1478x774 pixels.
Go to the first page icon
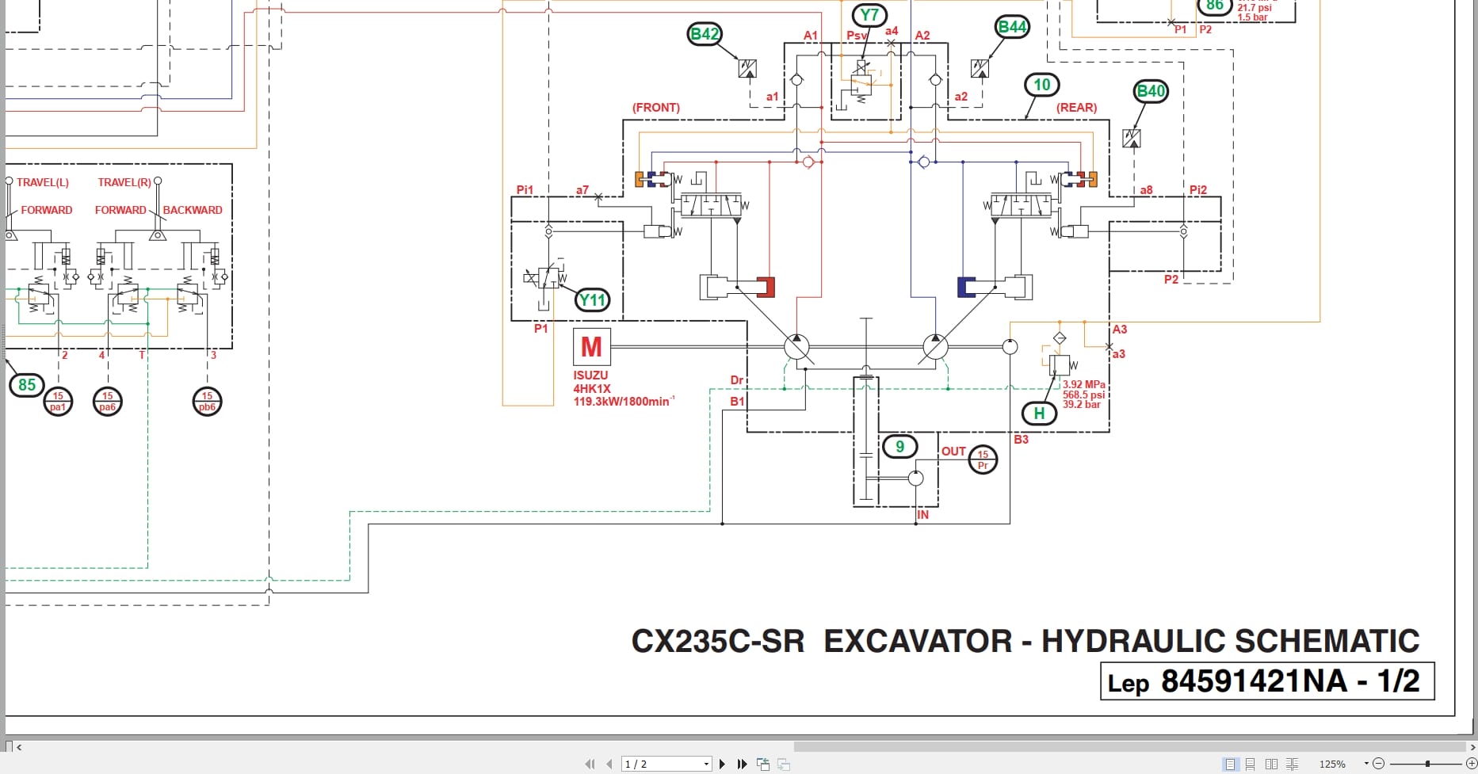[x=590, y=764]
